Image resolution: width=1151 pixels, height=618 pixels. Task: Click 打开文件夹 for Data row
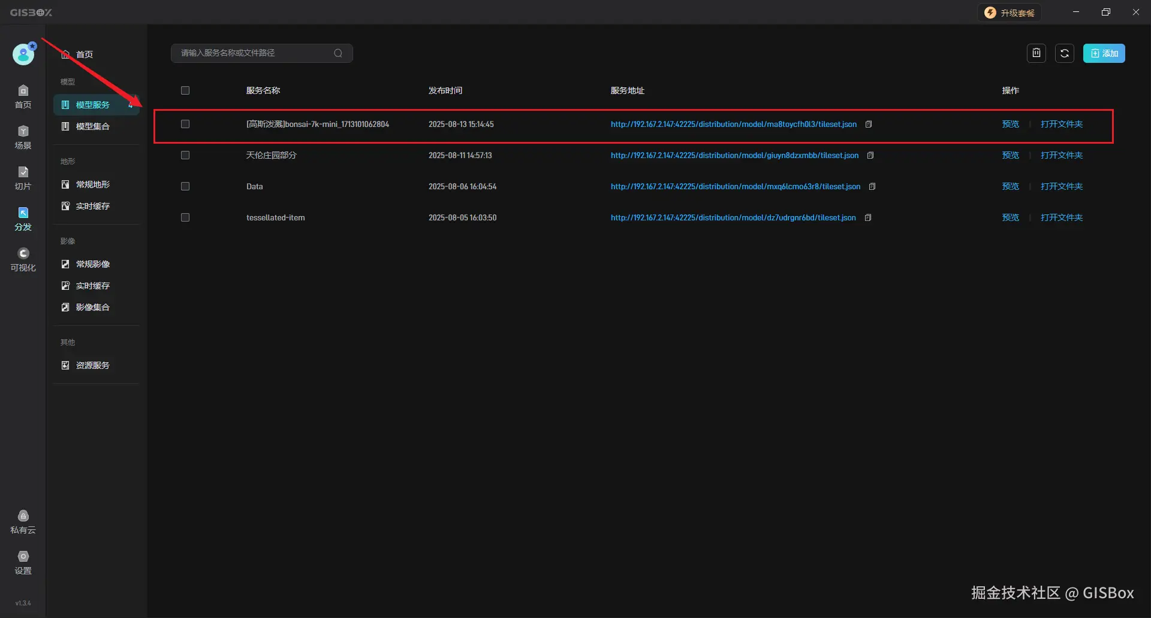[x=1062, y=186]
